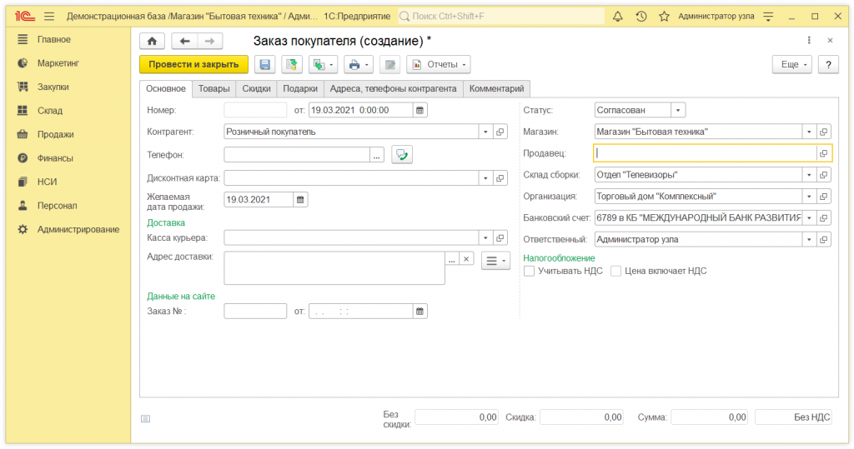Click the home page icon

pos(151,41)
